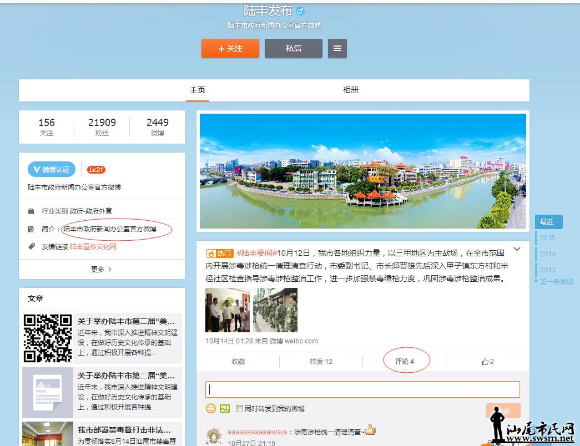This screenshot has width=580, height=446.
Task: Jump to 第一条微博 in the timeline
Action: pos(556,281)
